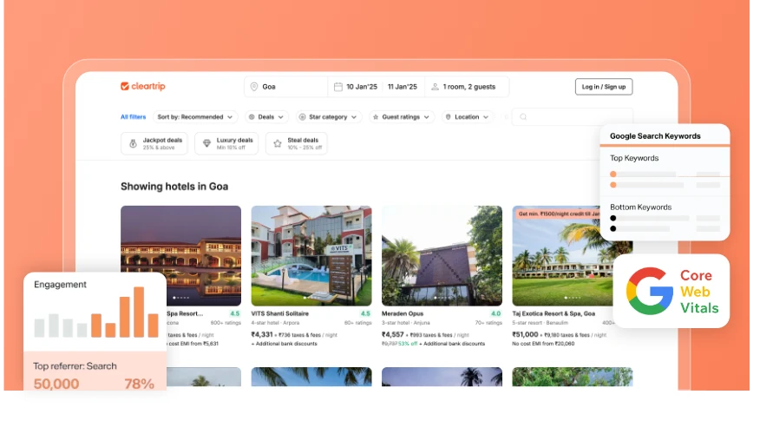Click the Luxury deals diamond icon
This screenshot has width=760, height=421.
[x=206, y=143]
